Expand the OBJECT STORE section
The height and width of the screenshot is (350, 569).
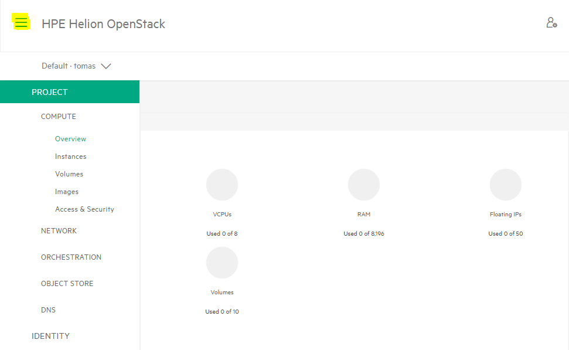pyautogui.click(x=67, y=284)
